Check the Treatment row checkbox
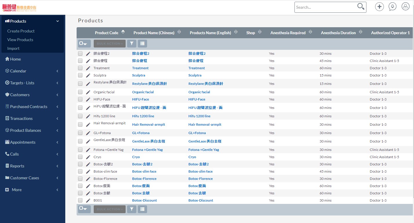Screen dimensions: 414x223 [80, 68]
